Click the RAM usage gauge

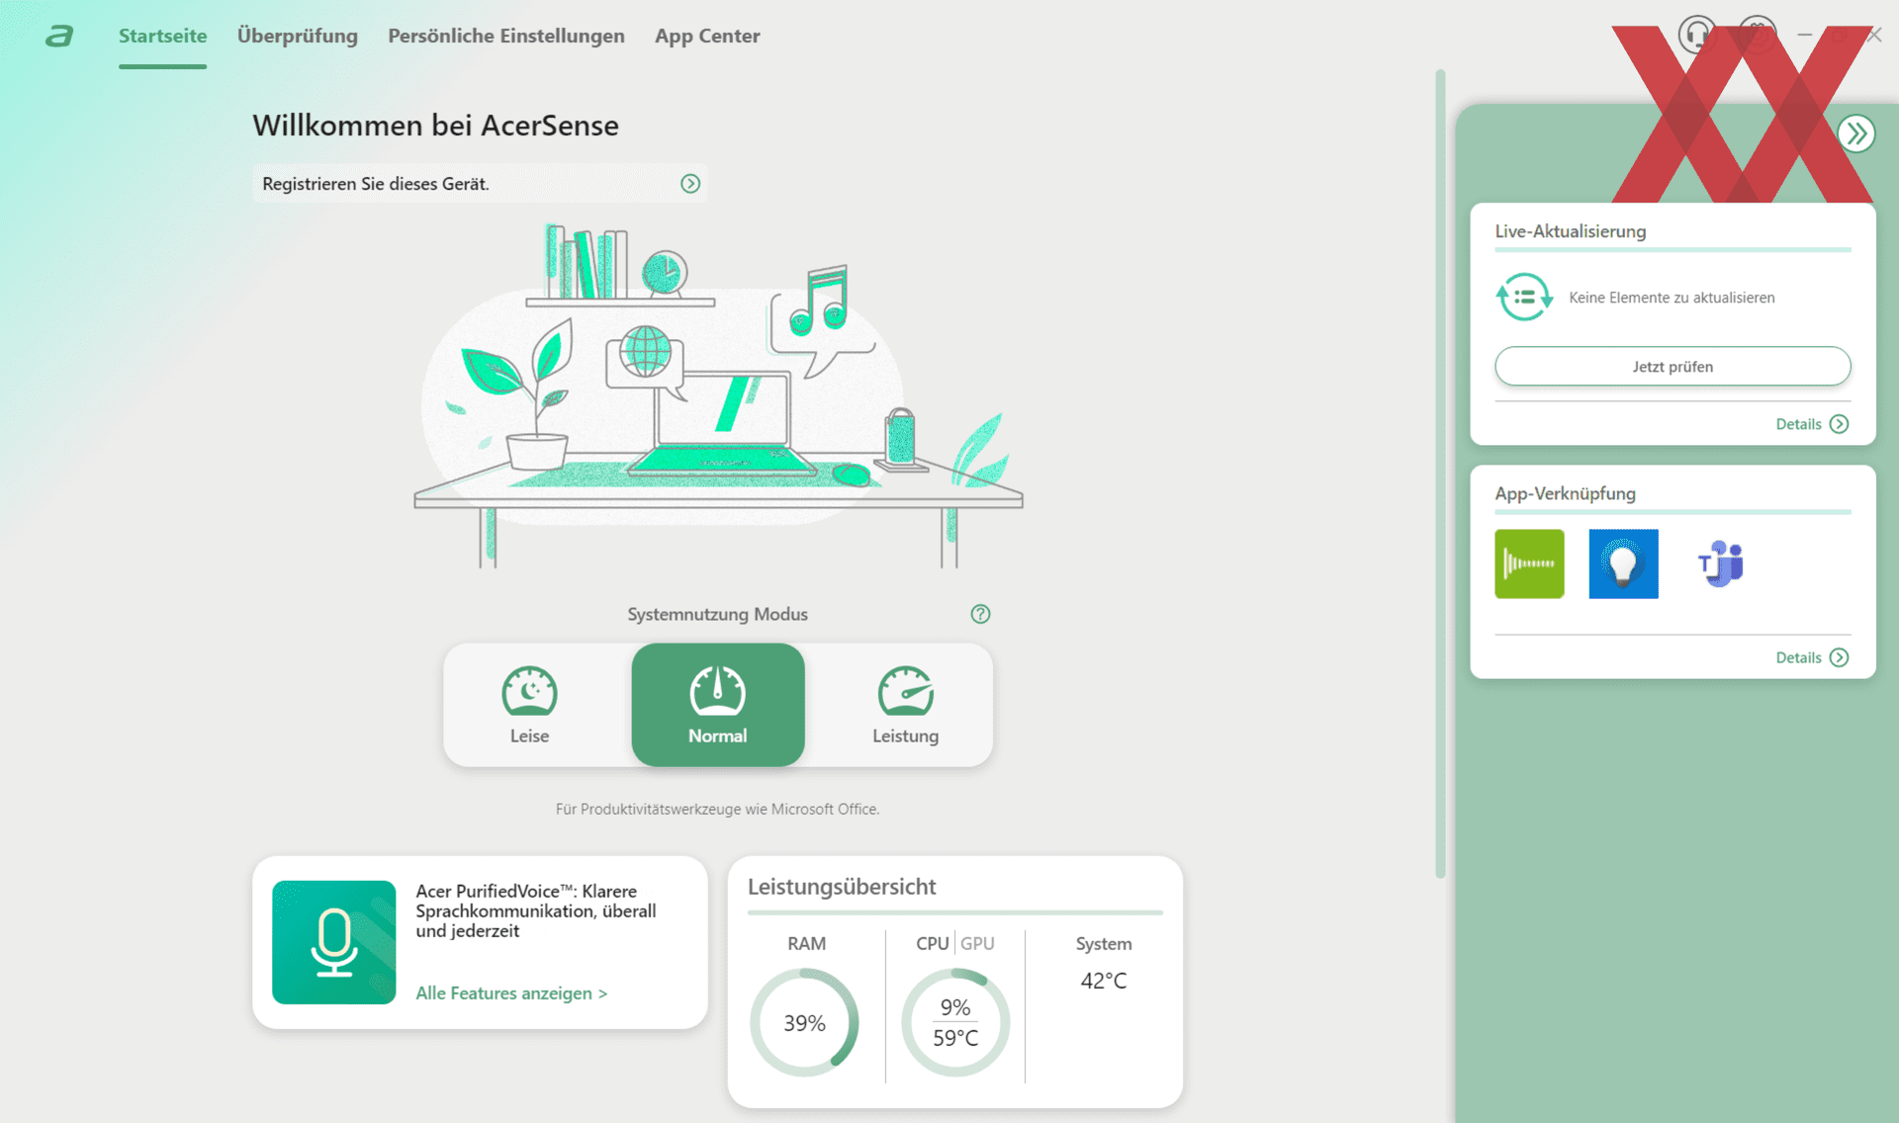pos(804,1022)
